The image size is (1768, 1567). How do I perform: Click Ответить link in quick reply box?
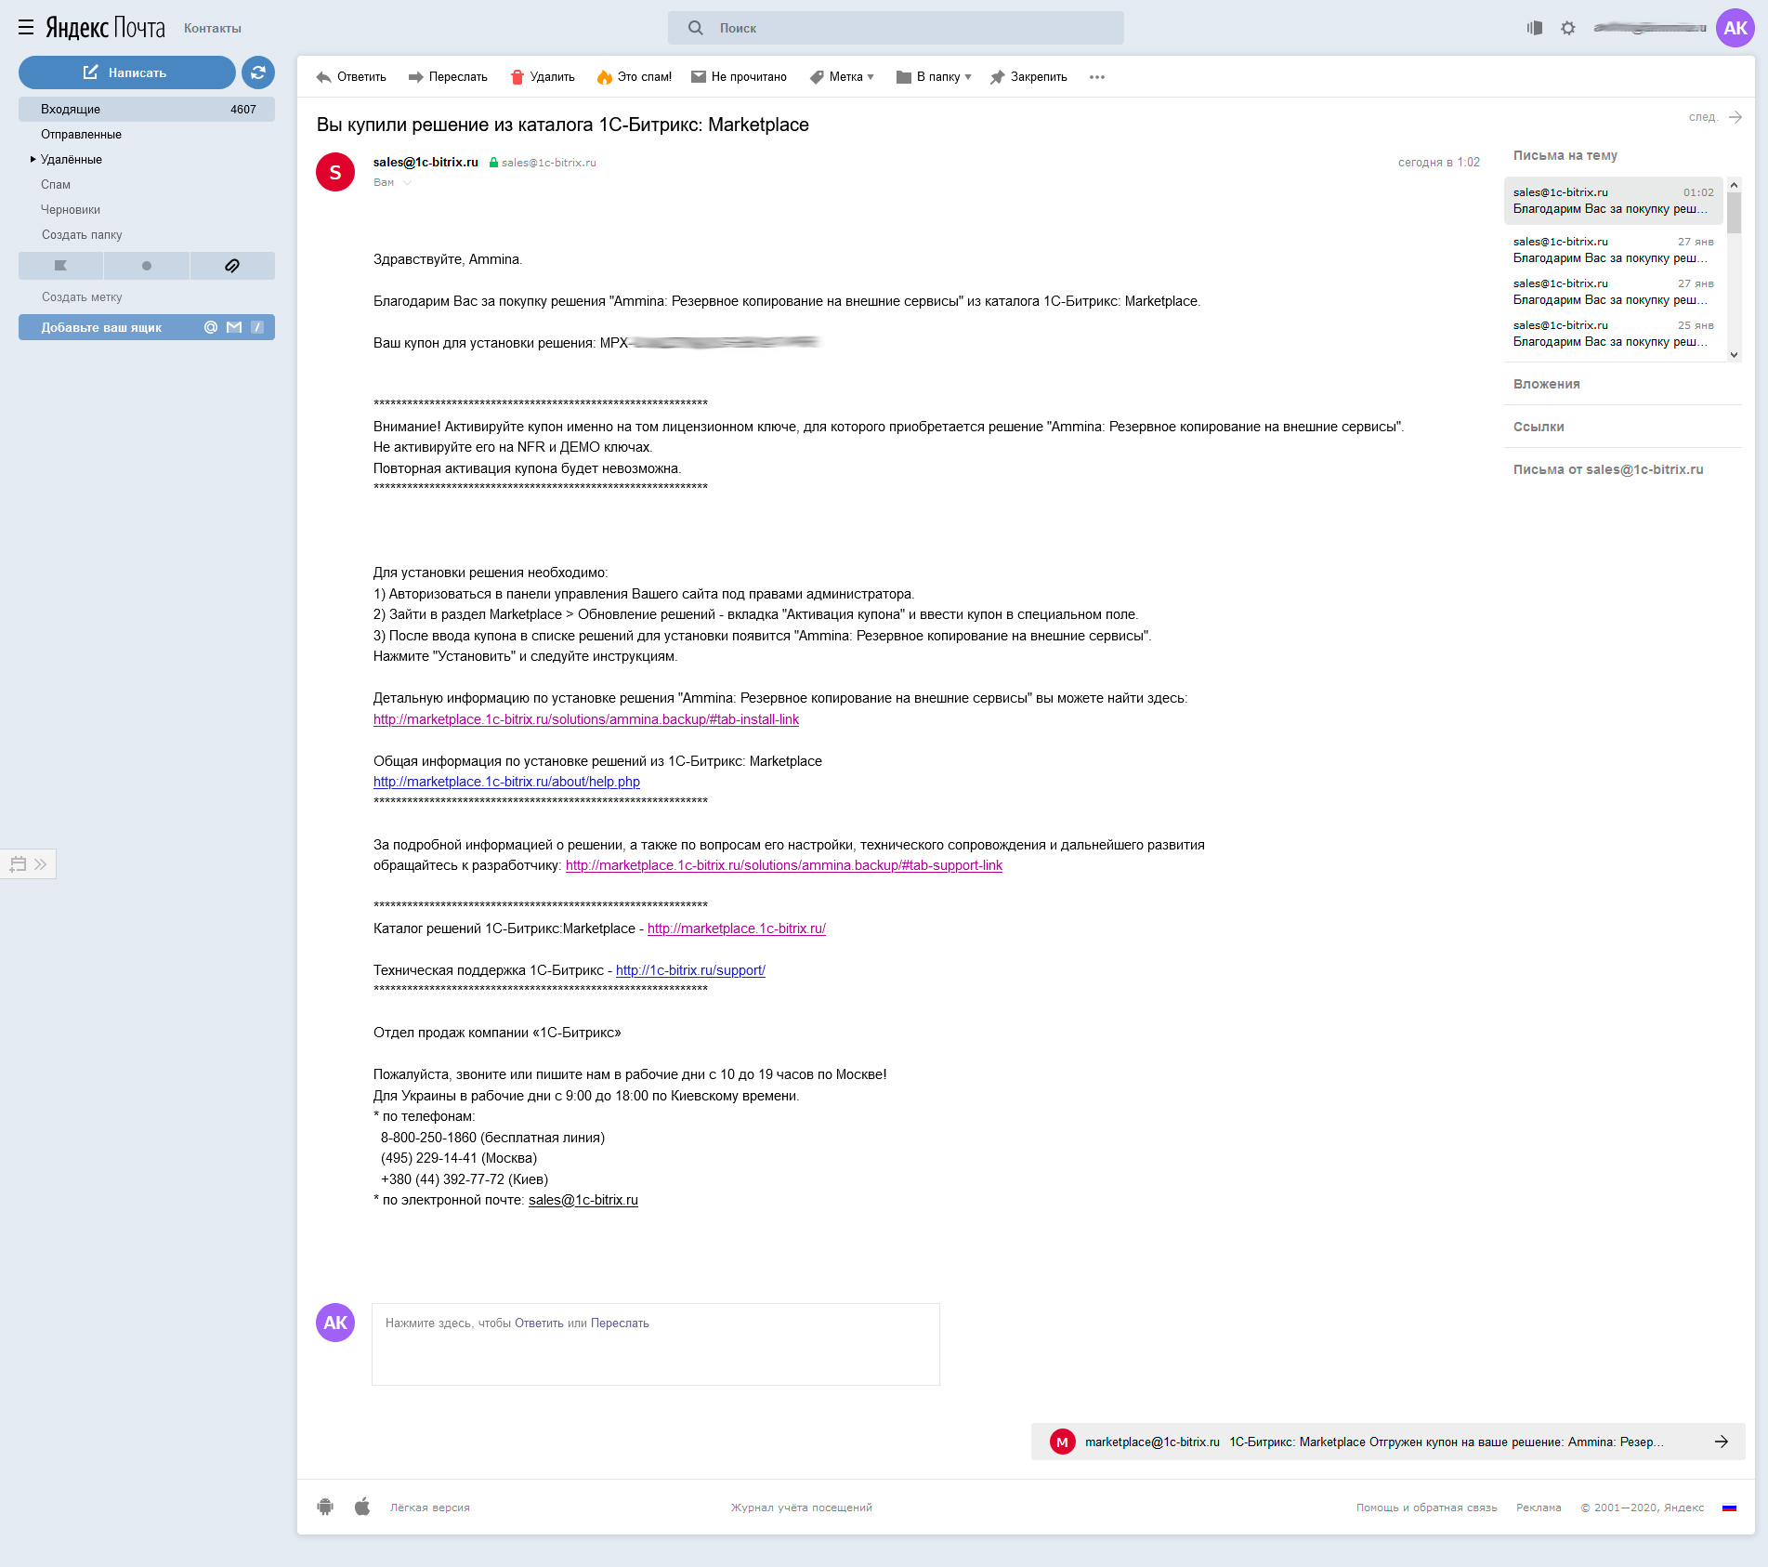pos(539,1323)
